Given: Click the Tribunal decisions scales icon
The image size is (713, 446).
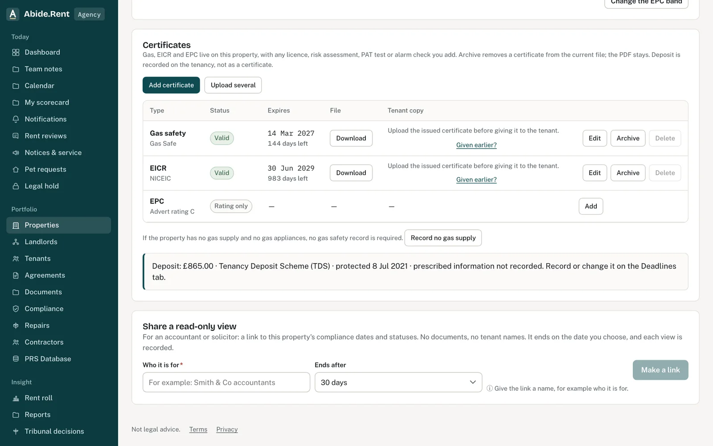Looking at the screenshot, I should pyautogui.click(x=16, y=431).
